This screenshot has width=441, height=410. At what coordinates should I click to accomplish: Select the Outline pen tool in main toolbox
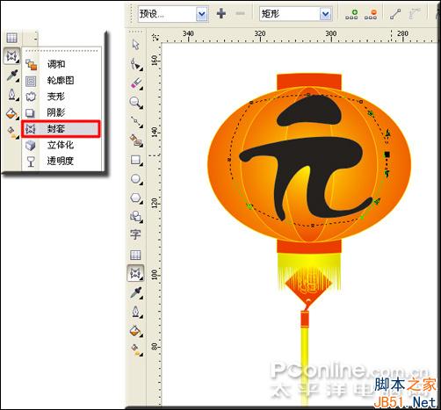(x=136, y=312)
